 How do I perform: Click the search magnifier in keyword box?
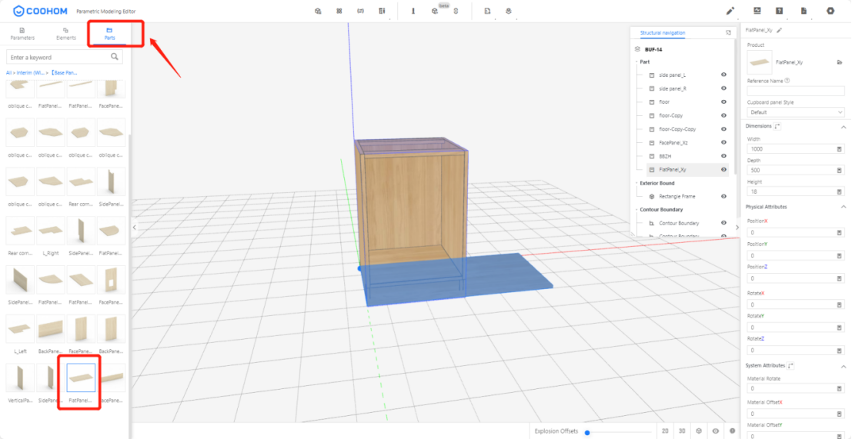click(115, 57)
